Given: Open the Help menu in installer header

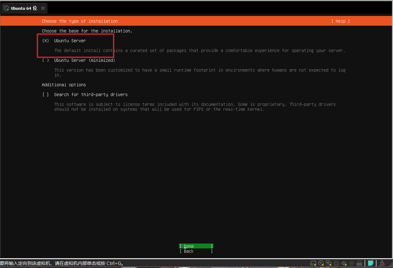Looking at the screenshot, I should pyautogui.click(x=340, y=21).
